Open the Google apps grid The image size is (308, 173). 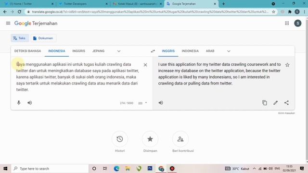coord(287,24)
